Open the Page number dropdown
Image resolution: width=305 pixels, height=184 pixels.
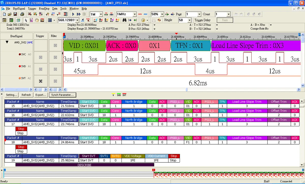(x=199, y=14)
